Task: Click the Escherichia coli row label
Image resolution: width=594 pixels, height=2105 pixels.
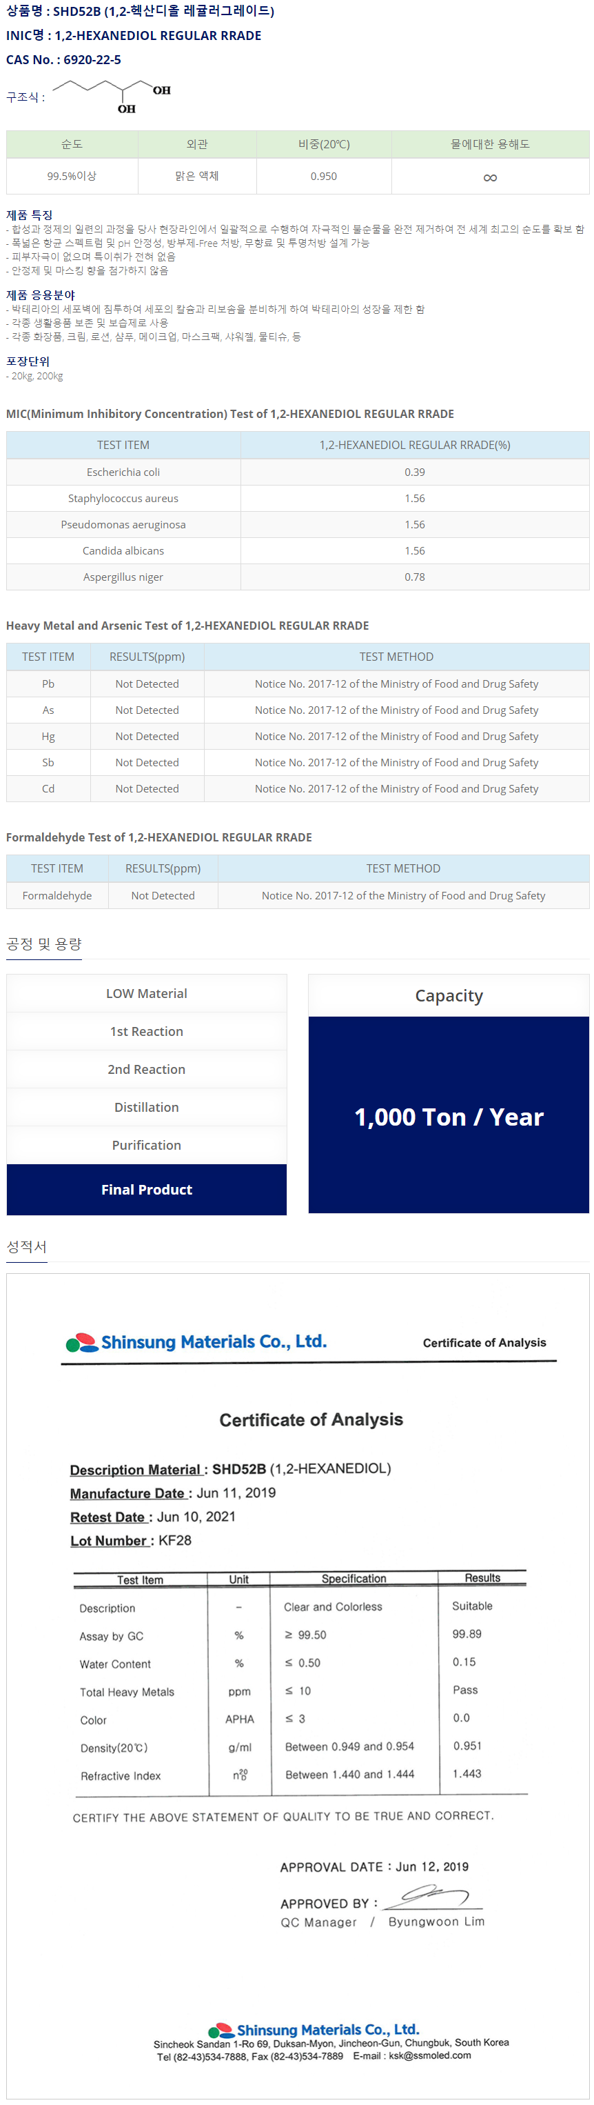Action: pos(123,472)
